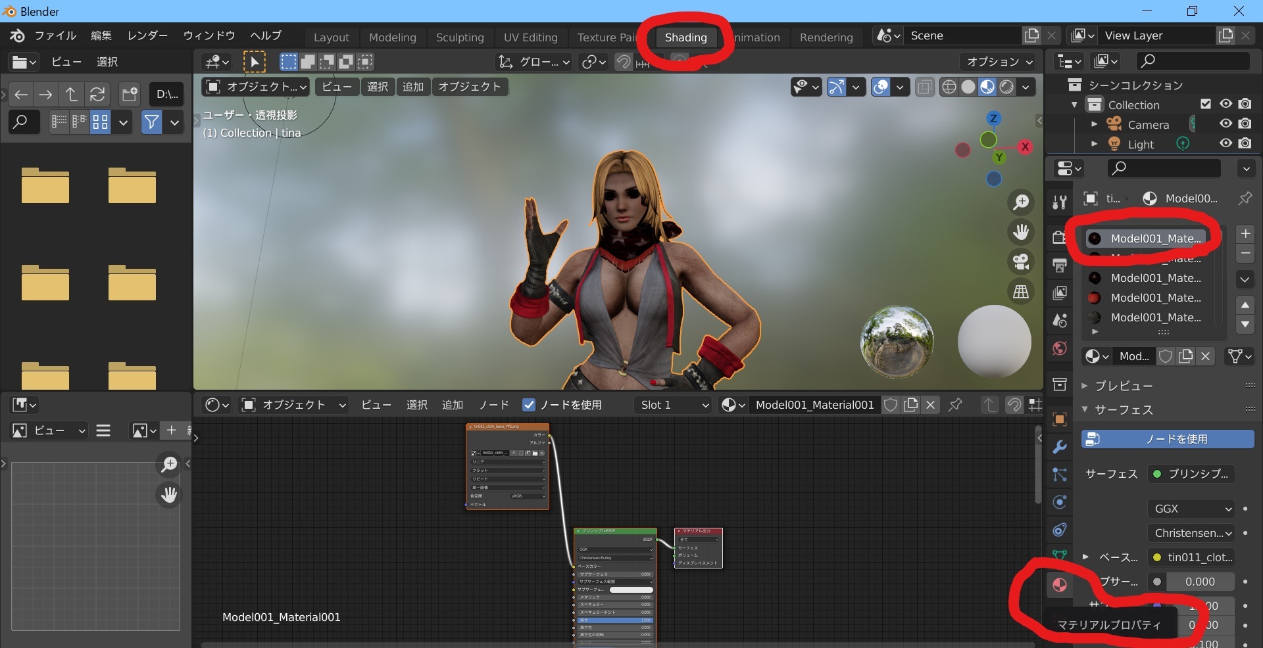The width and height of the screenshot is (1263, 648).
Task: Open the Render Properties tab
Action: 1059,237
